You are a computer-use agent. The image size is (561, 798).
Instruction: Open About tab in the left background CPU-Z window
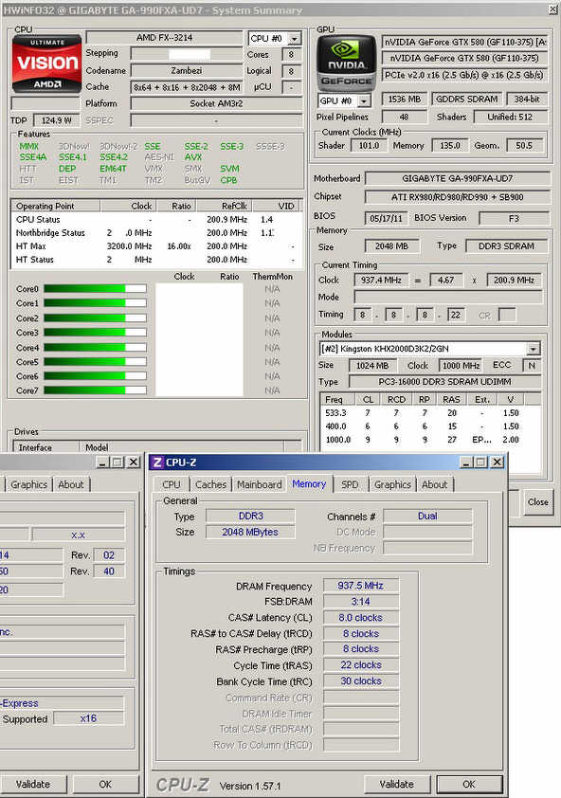71,484
